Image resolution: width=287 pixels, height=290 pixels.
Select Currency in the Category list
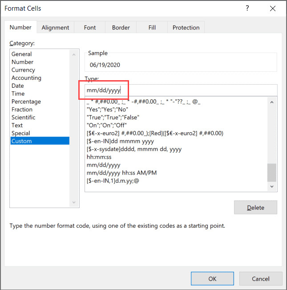(x=23, y=70)
